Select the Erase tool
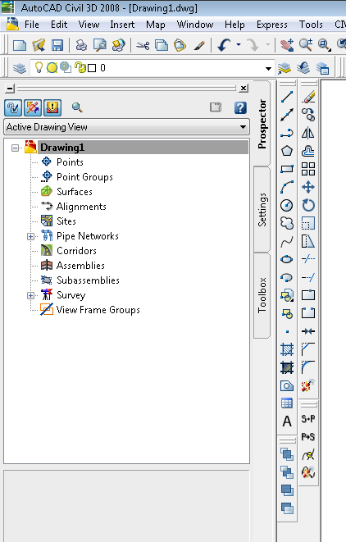Viewport: 346px width, 542px height. (x=308, y=97)
